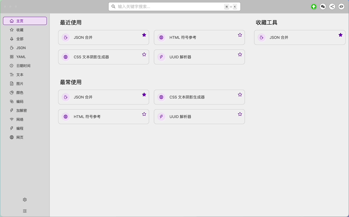
Task: Click the green upgrade arrow icon
Action: coord(314,7)
